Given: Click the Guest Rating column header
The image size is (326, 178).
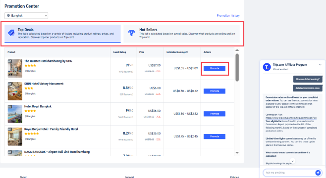Looking at the screenshot, I should 119,52.
